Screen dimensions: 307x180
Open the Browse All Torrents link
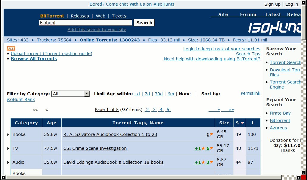[34, 59]
